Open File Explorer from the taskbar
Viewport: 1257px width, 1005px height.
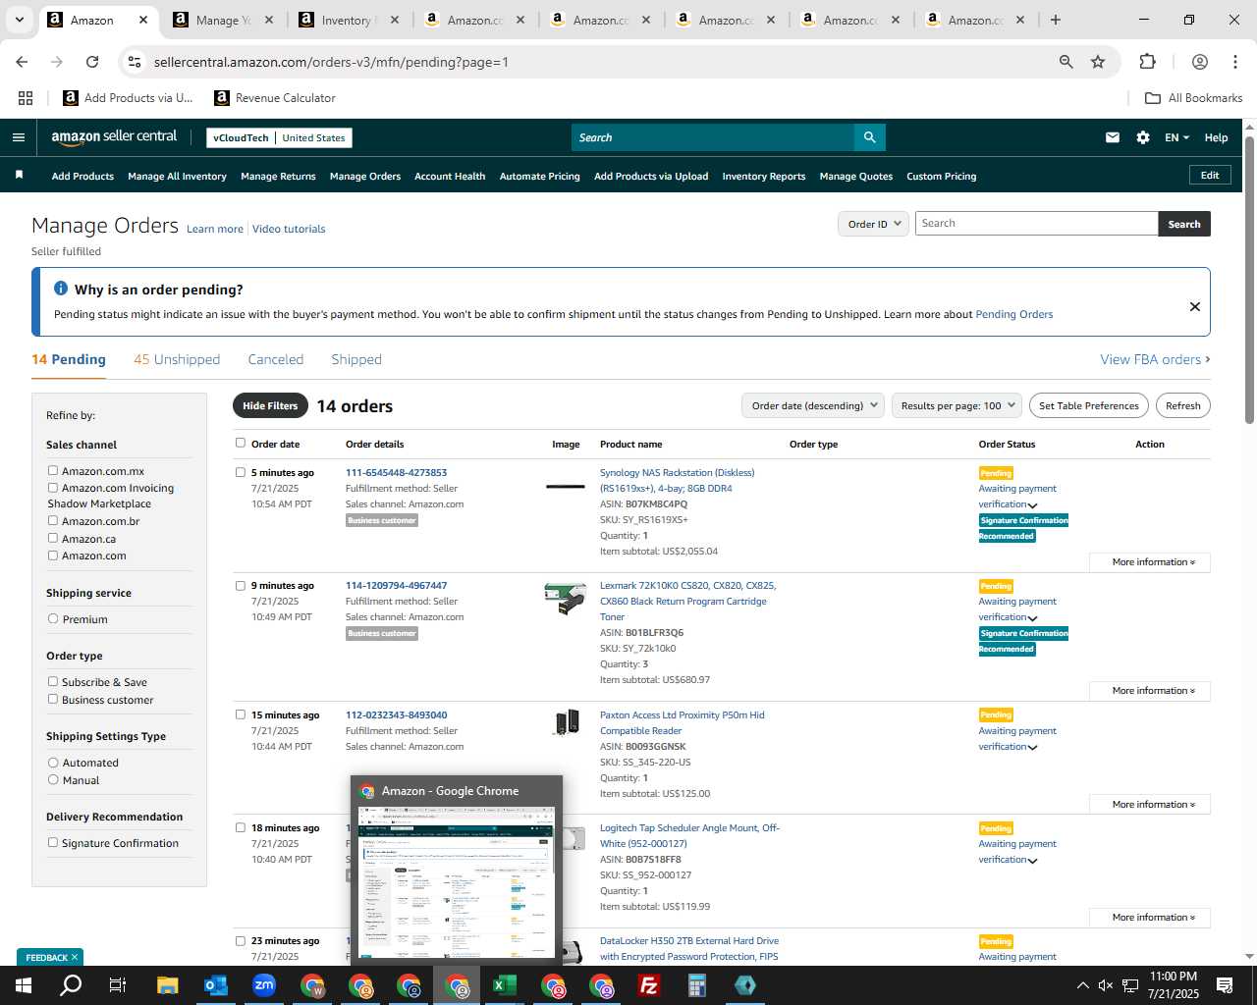[167, 985]
